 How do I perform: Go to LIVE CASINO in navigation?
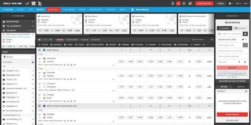(69, 10)
